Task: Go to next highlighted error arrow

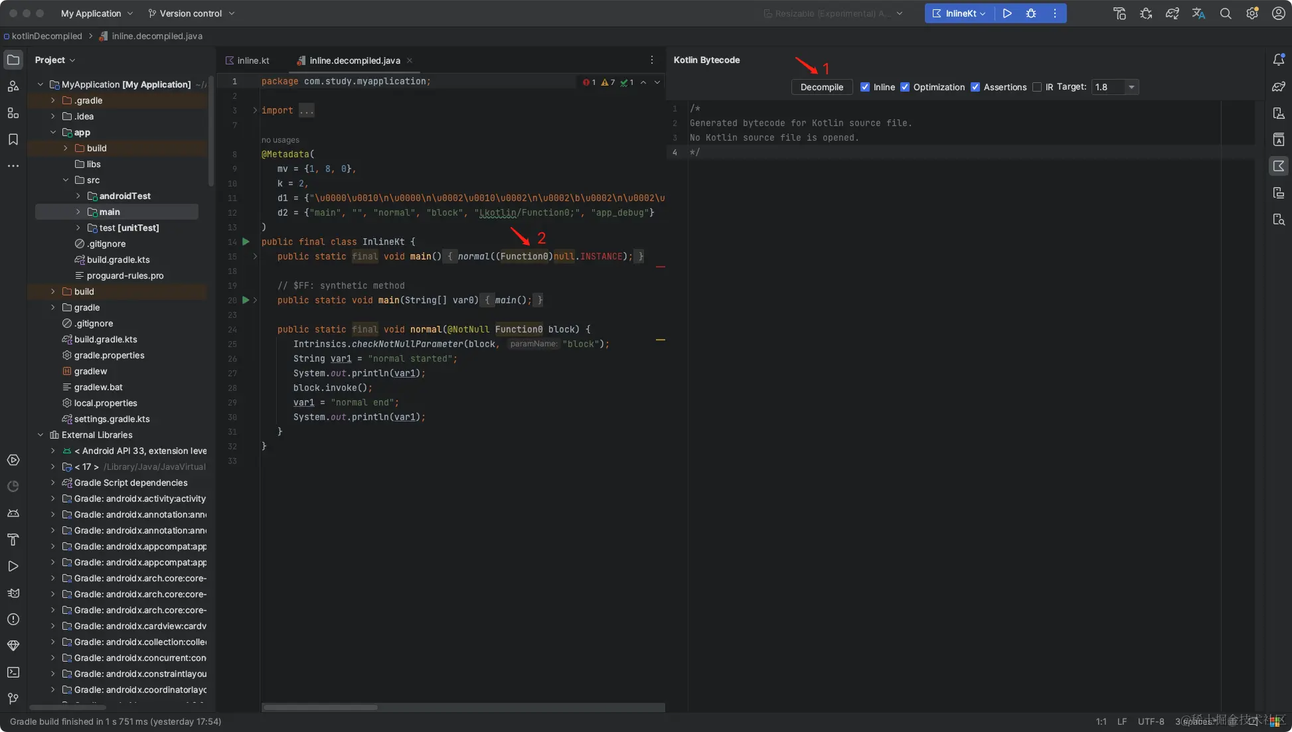Action: (657, 82)
